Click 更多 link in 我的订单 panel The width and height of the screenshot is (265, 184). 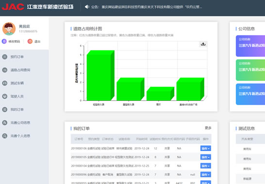208,128
